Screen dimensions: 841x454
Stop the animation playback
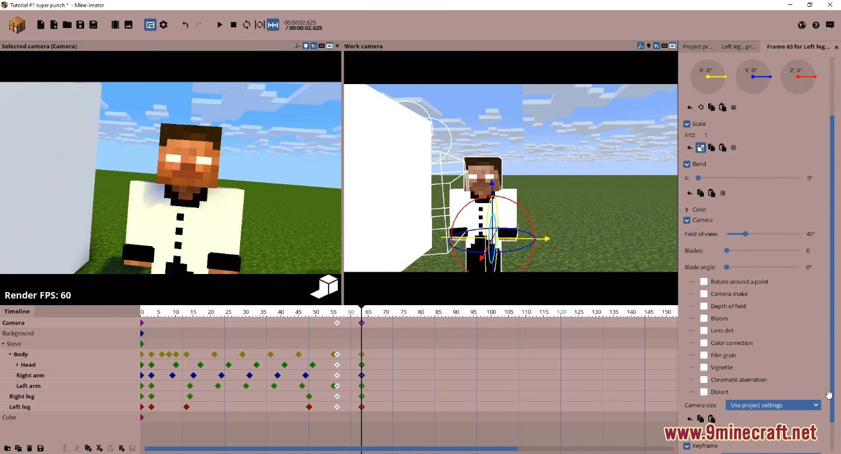[233, 25]
